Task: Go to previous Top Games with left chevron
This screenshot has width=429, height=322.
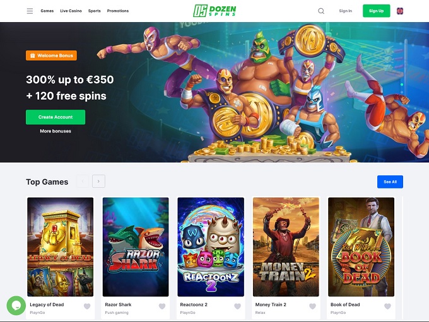Action: tap(83, 181)
